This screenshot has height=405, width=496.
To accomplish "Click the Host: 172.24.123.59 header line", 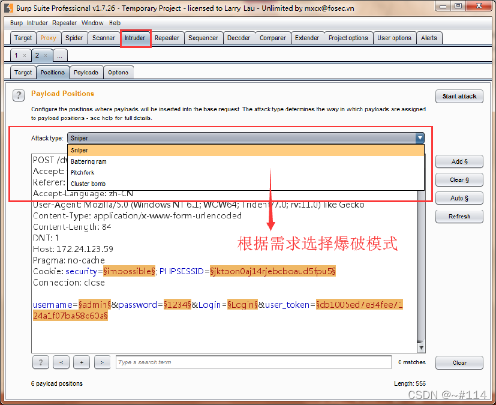I will [73, 250].
